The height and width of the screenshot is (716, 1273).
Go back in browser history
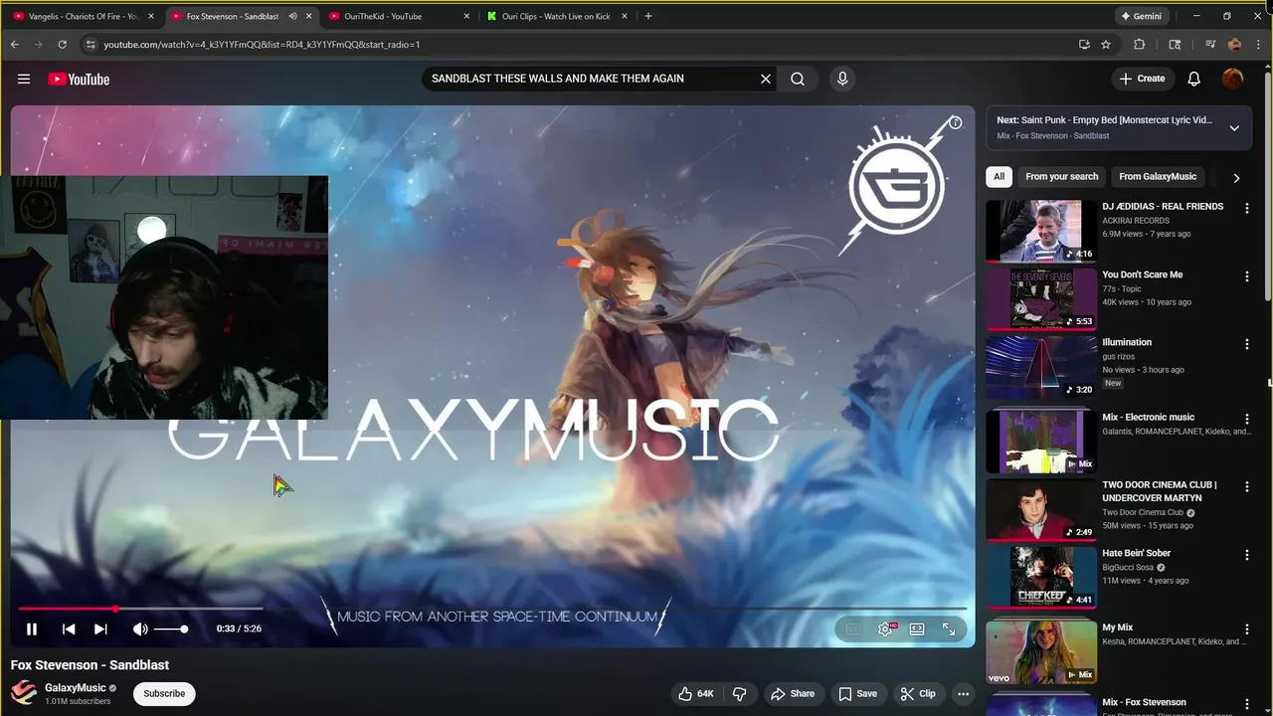pyautogui.click(x=14, y=44)
